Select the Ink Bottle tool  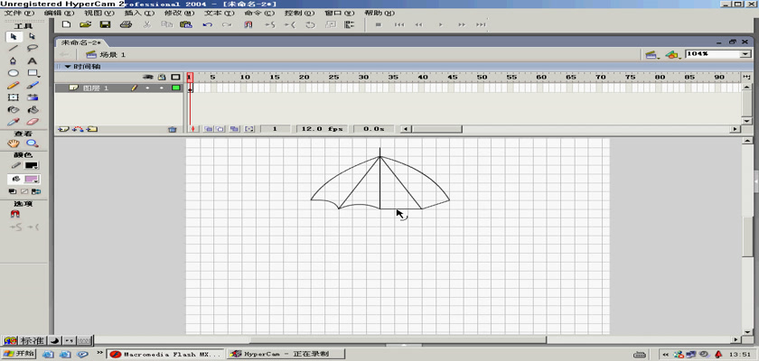(x=14, y=110)
